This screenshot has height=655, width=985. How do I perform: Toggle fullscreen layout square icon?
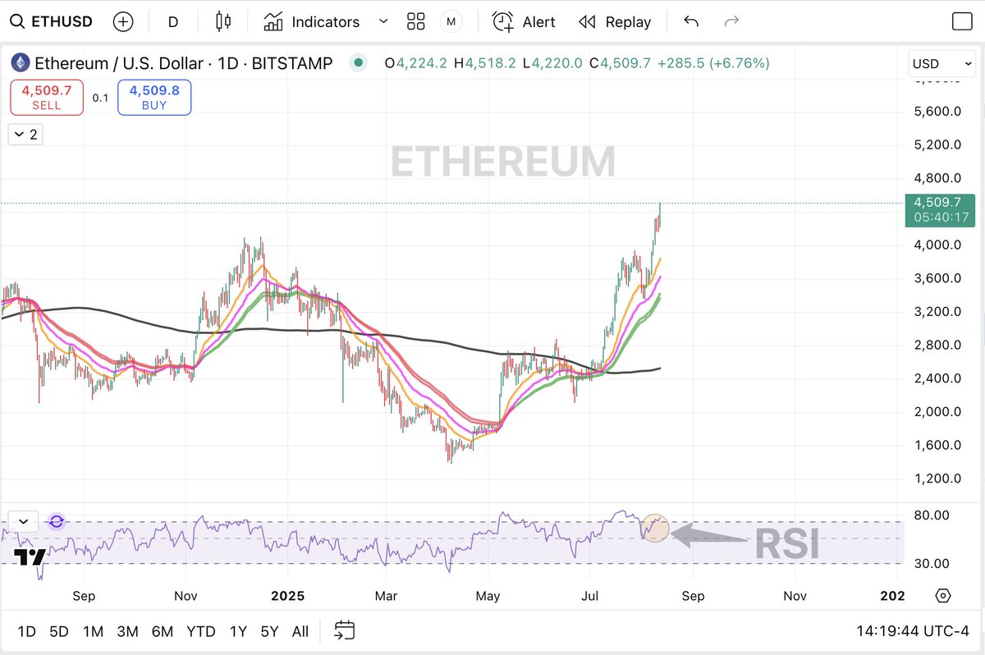tap(962, 21)
